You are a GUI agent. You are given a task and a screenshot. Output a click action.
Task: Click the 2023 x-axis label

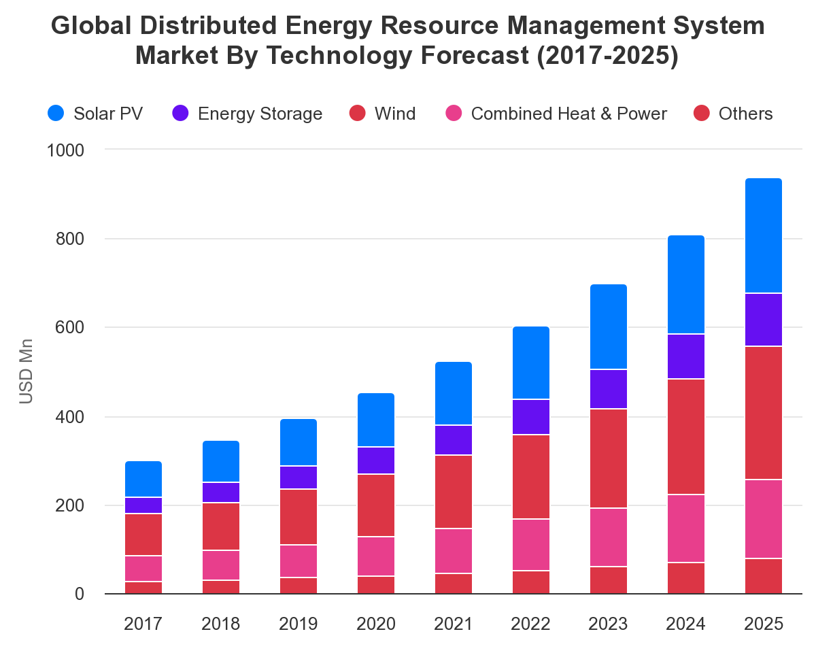click(x=609, y=624)
